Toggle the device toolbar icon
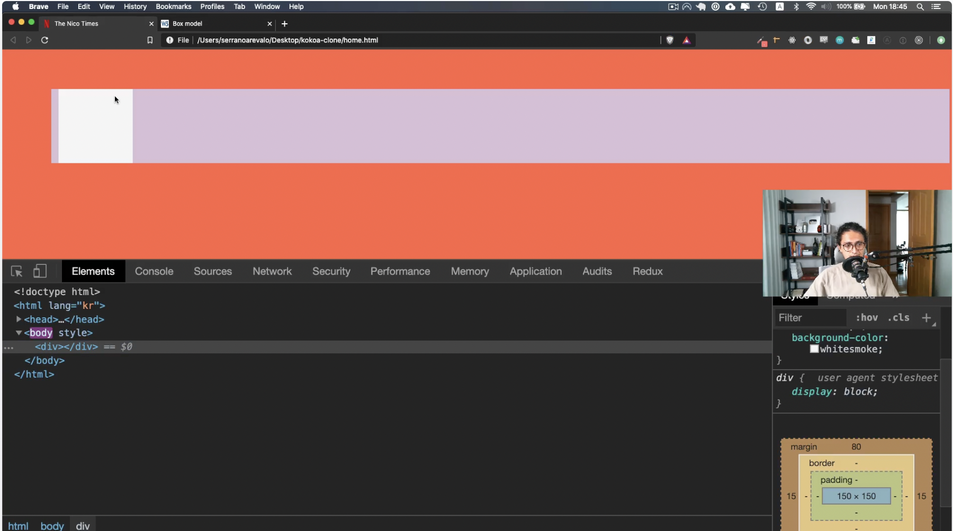The image size is (953, 531). click(x=40, y=271)
